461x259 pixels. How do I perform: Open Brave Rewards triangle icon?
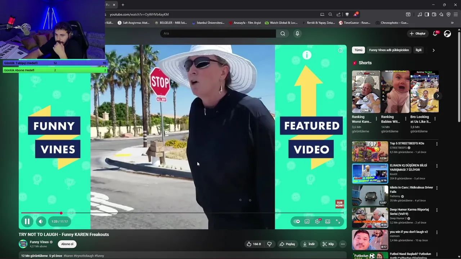coord(356,14)
